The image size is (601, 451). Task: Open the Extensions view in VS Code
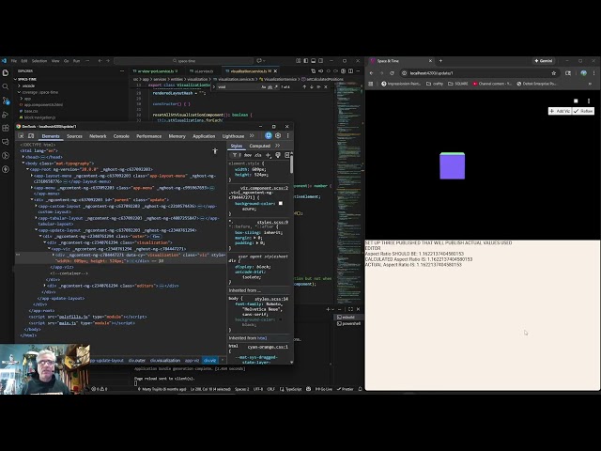[6, 128]
